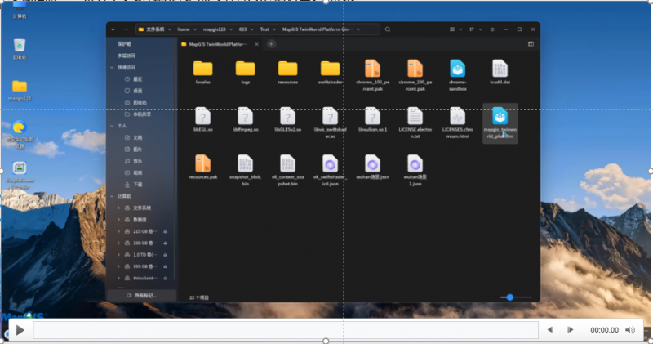This screenshot has width=653, height=344.
Task: Select the libGLESv2.so file
Action: pyautogui.click(x=288, y=119)
